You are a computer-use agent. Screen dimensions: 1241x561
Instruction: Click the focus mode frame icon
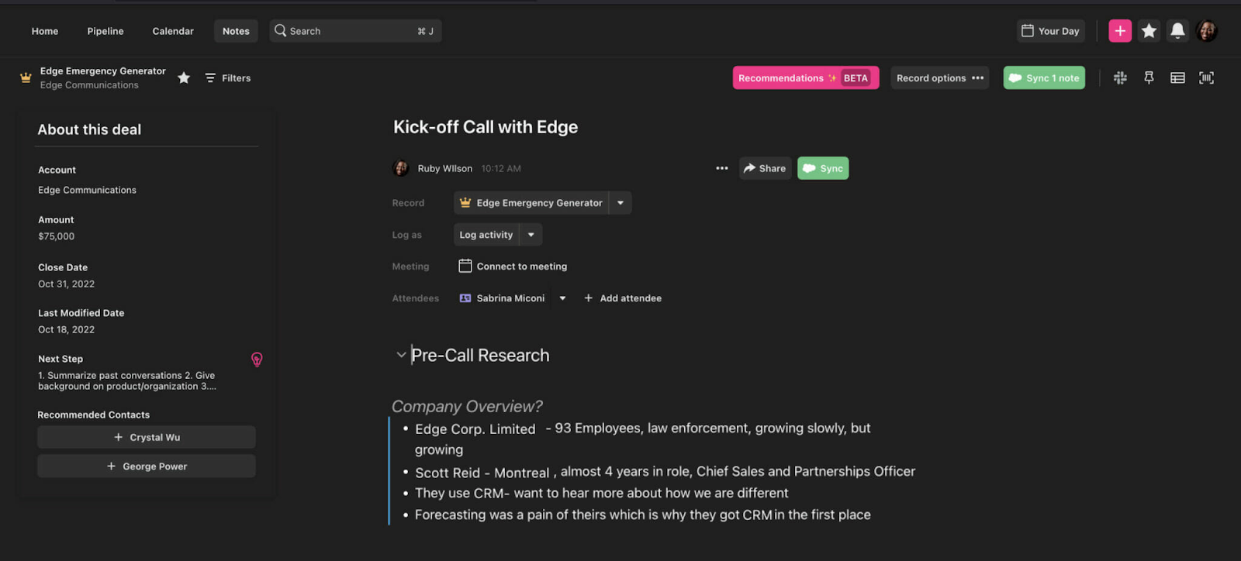[x=1206, y=77]
